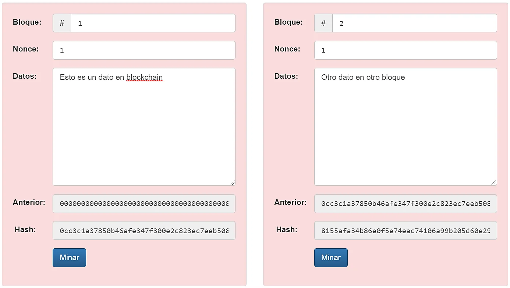Click the Anterior hash field of block 1
Viewport: 510px width, 288px height.
(x=144, y=203)
